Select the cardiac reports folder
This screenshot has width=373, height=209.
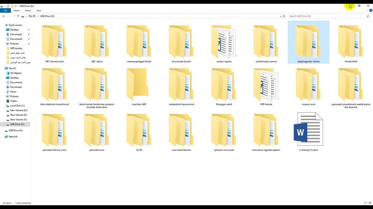coord(224,44)
